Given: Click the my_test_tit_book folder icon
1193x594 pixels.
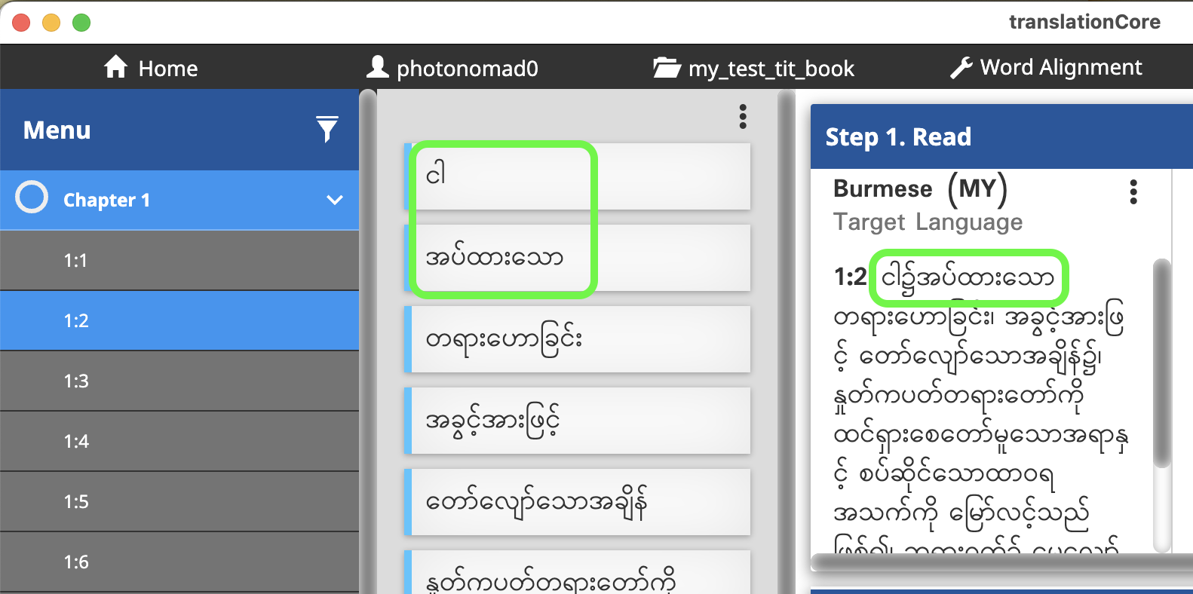Looking at the screenshot, I should (x=667, y=68).
